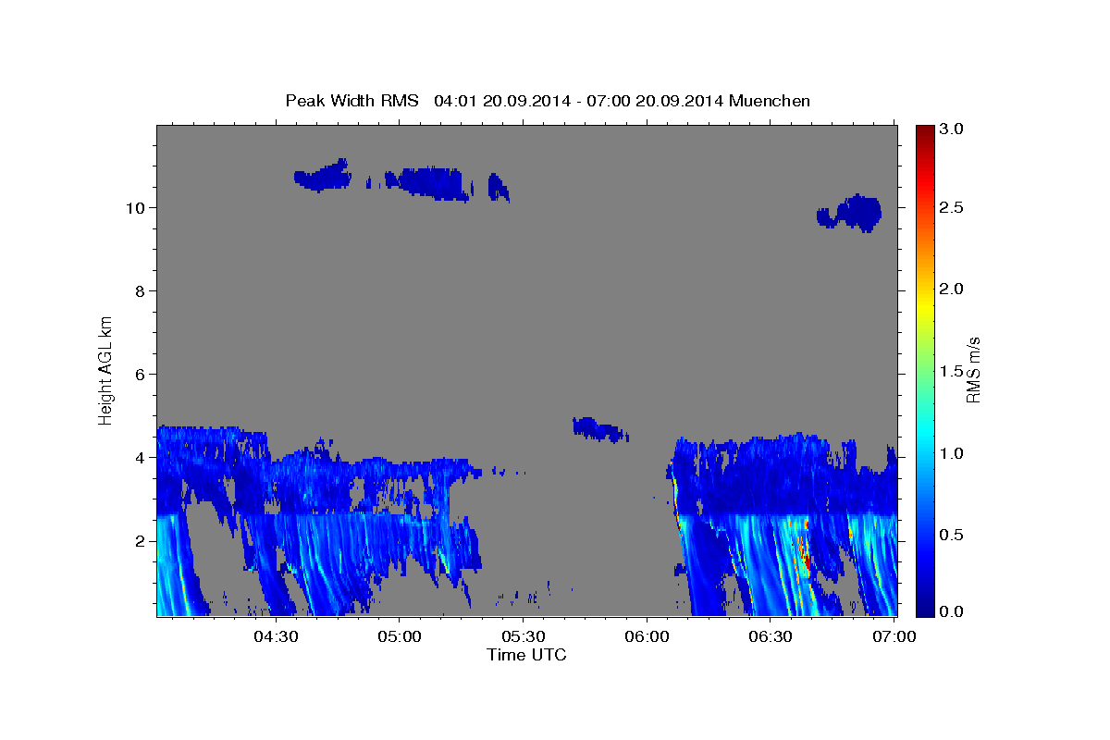Image resolution: width=1110 pixels, height=740 pixels.
Task: Click the '06:30' time axis label
Action: pos(771,636)
